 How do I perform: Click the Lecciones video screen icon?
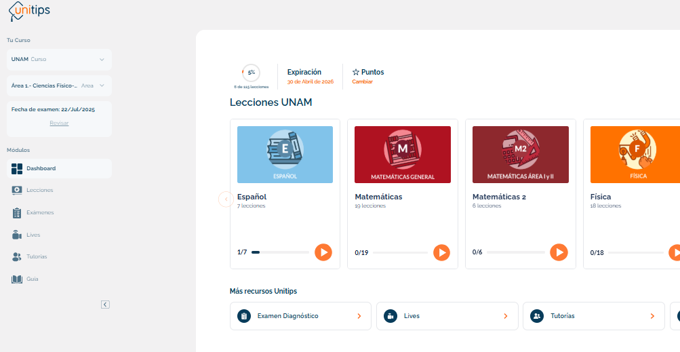[17, 190]
